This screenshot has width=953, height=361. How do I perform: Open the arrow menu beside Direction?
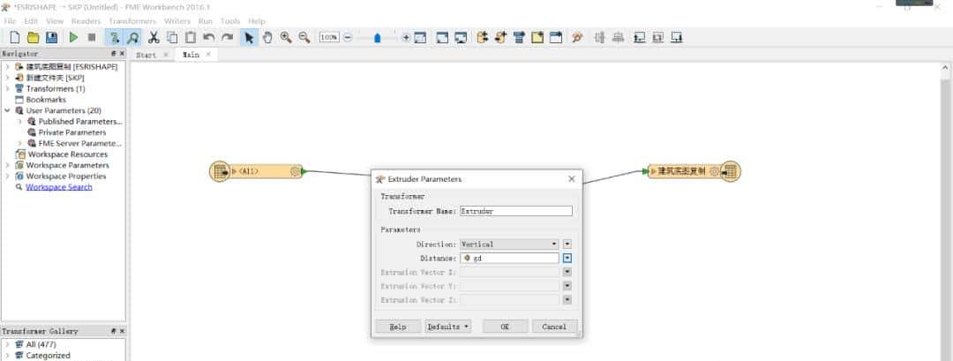coord(567,244)
